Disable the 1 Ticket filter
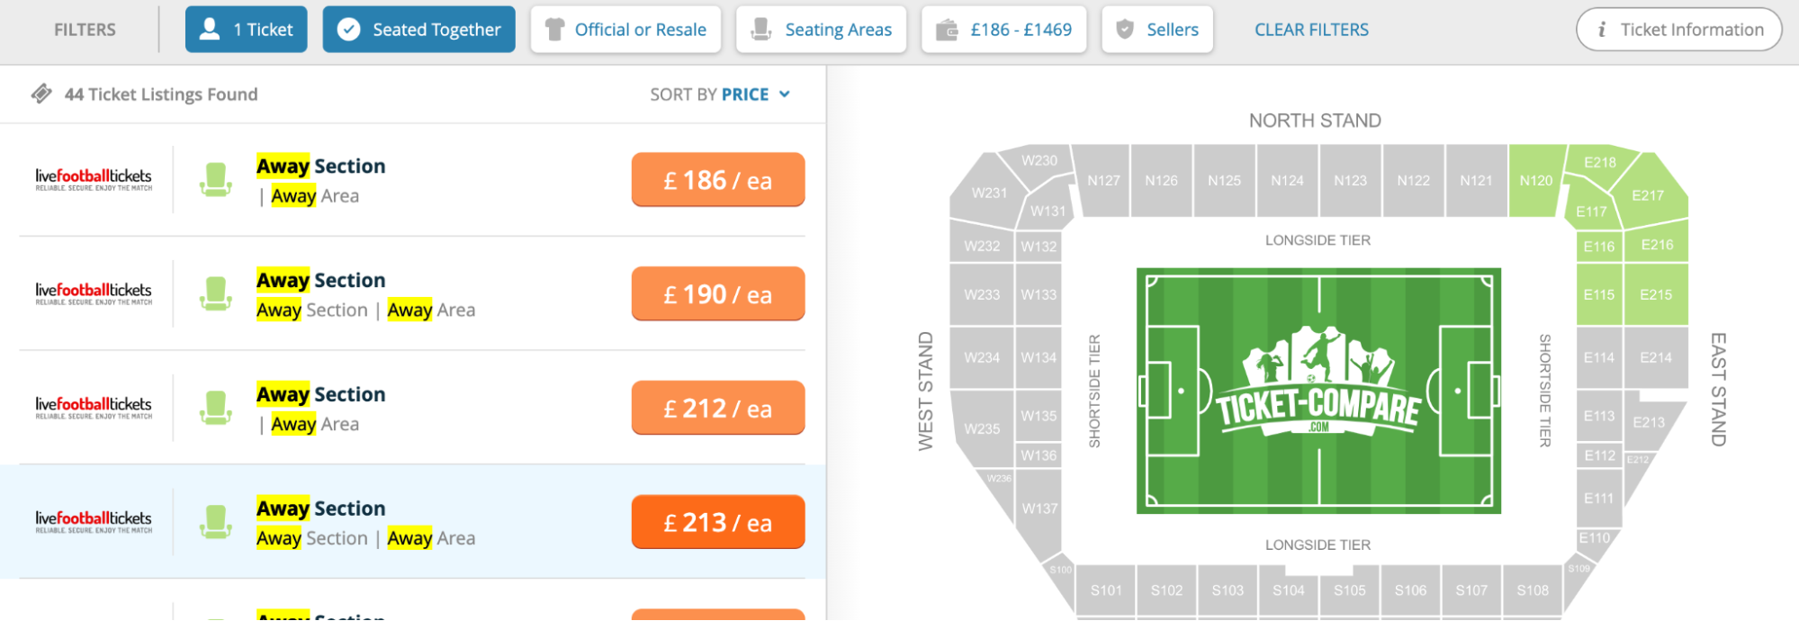1799x621 pixels. tap(246, 28)
